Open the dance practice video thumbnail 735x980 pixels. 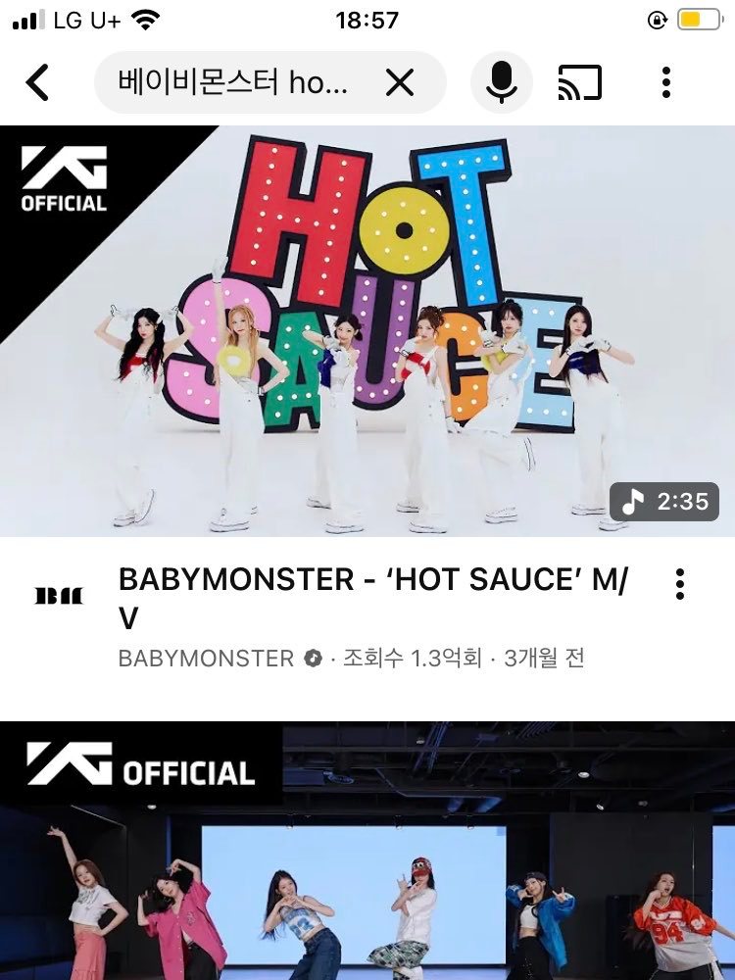(367, 851)
